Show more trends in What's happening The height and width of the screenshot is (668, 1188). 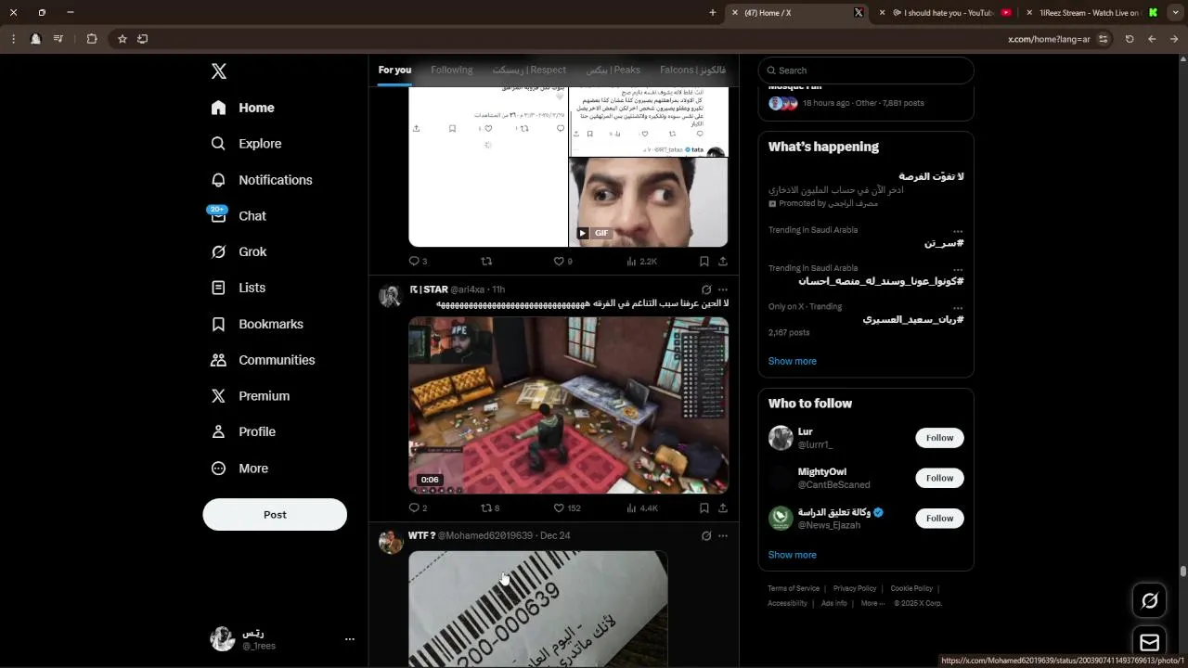tap(793, 361)
